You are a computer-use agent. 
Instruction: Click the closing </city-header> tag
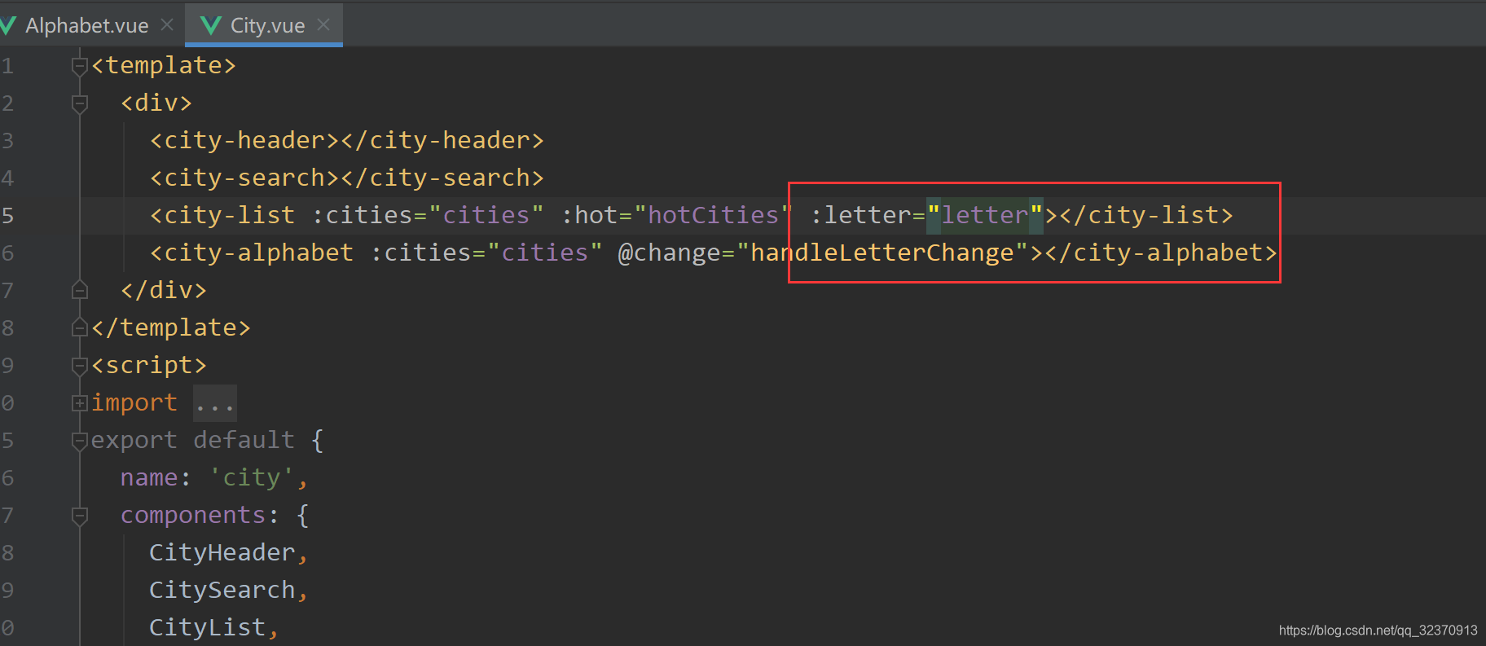click(442, 140)
